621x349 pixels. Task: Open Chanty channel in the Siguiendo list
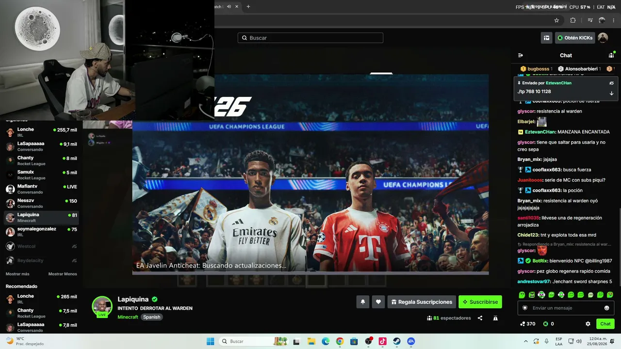41,160
